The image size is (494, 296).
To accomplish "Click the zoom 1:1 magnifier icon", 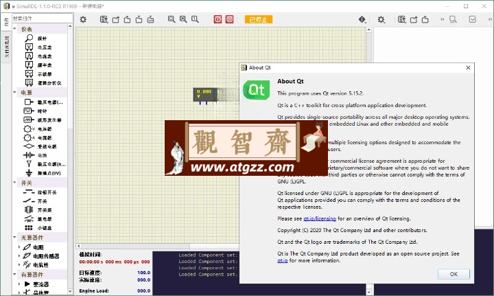I will click(x=195, y=19).
